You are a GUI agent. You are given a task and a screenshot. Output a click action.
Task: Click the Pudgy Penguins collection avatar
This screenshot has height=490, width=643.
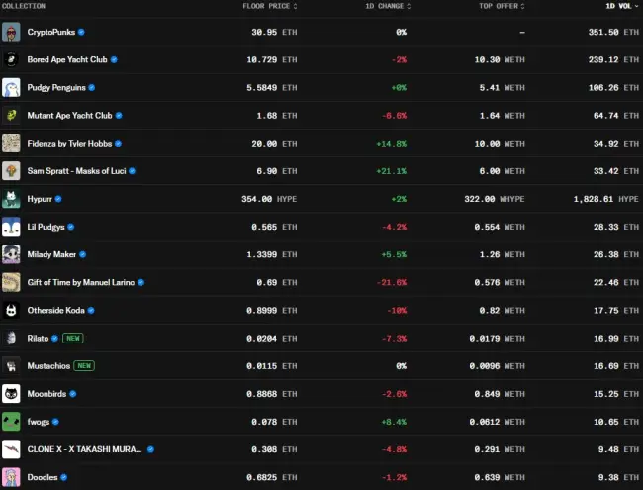click(11, 88)
